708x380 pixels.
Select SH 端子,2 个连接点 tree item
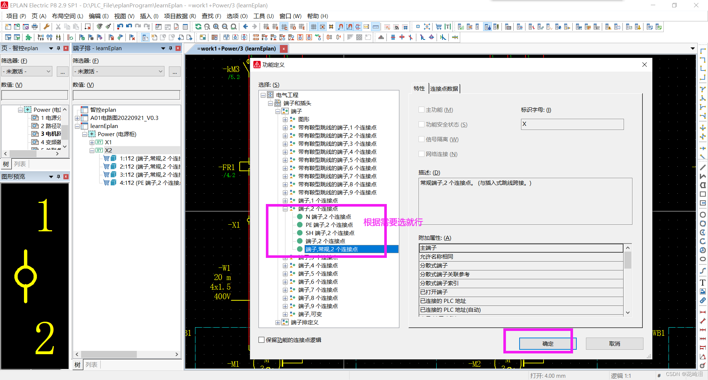[x=330, y=233]
